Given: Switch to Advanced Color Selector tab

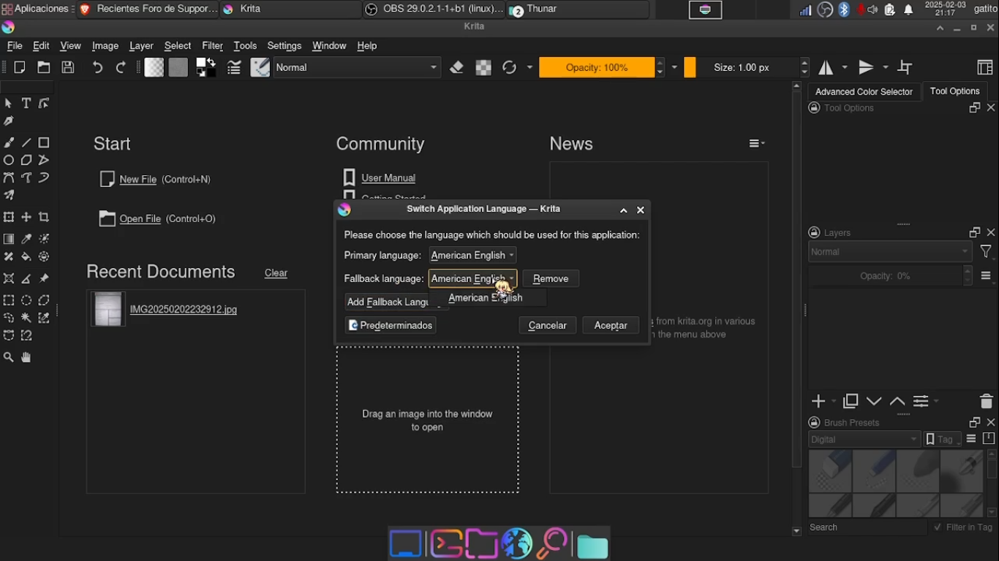Looking at the screenshot, I should (x=864, y=91).
